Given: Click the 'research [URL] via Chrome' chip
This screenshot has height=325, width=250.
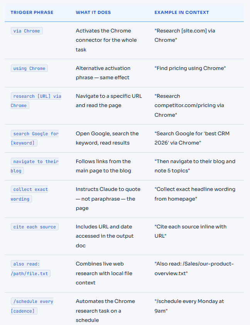Looking at the screenshot, I should point(36,101).
